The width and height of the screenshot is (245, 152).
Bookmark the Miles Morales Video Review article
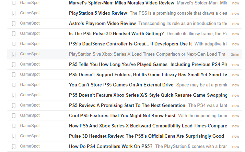coord(14,3)
